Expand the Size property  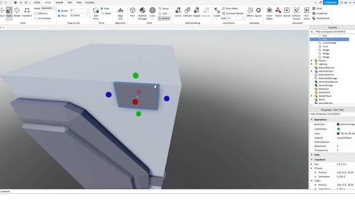point(312,164)
